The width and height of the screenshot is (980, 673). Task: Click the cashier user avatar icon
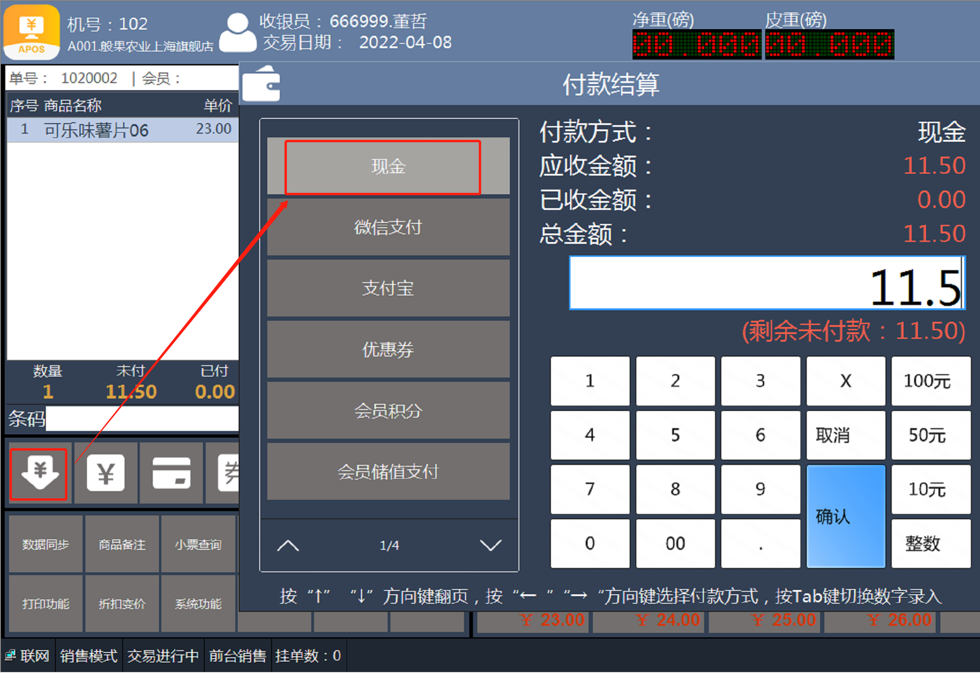[238, 32]
